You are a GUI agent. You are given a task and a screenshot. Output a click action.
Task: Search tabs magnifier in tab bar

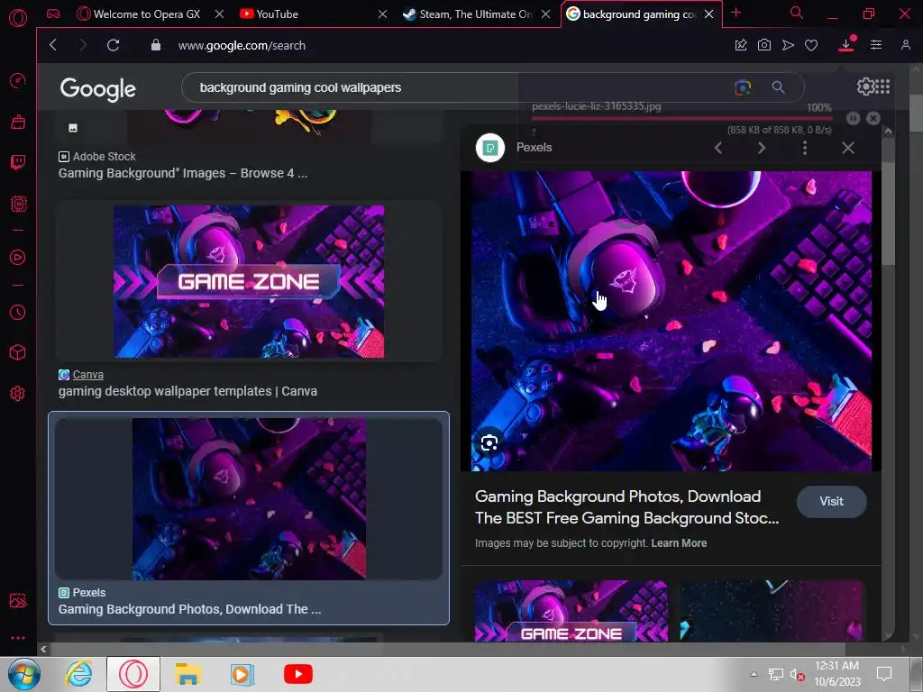(x=796, y=13)
